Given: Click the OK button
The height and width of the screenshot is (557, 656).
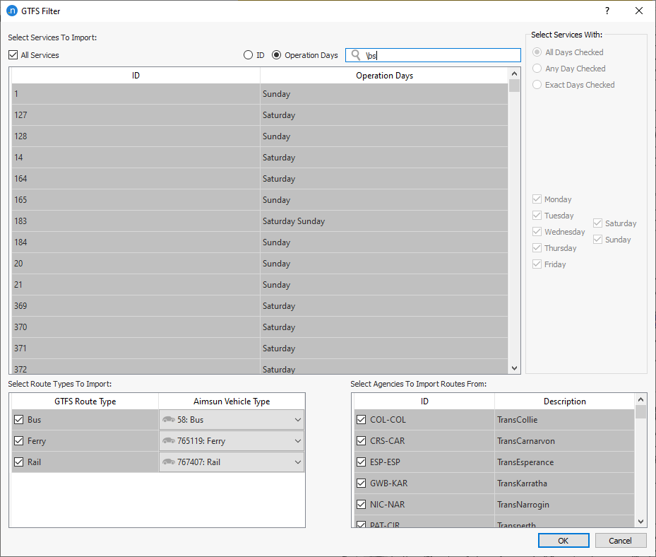Looking at the screenshot, I should [x=563, y=540].
